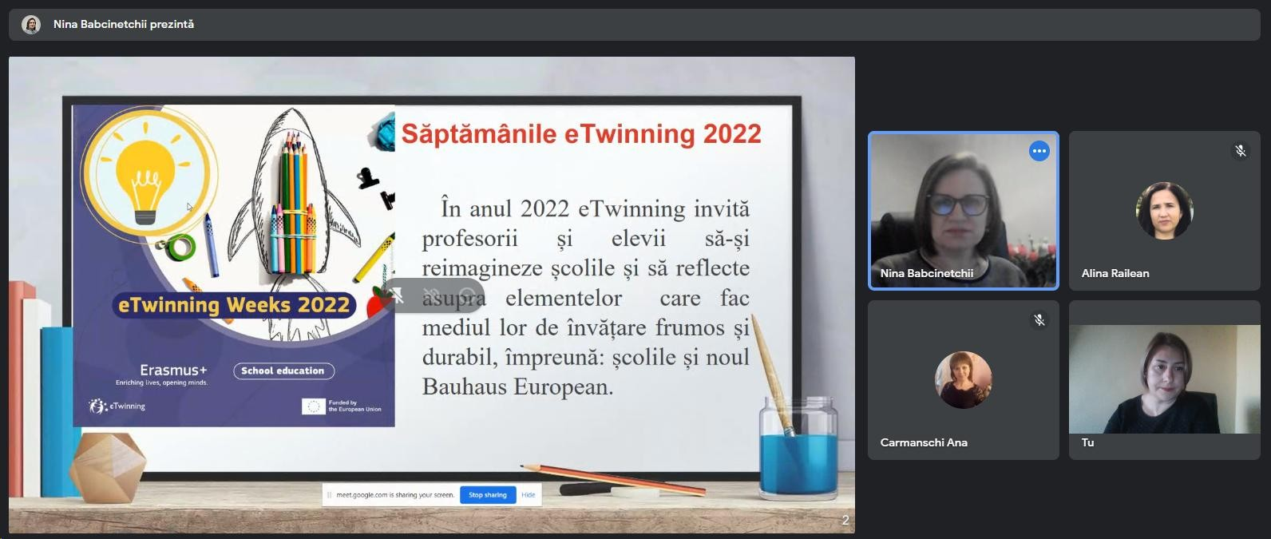
Task: Click the 'Funded by the European Union' logo
Action: (x=342, y=406)
